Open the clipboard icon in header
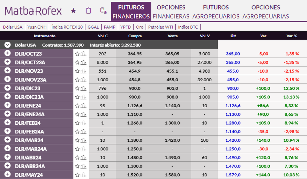 (89, 11)
